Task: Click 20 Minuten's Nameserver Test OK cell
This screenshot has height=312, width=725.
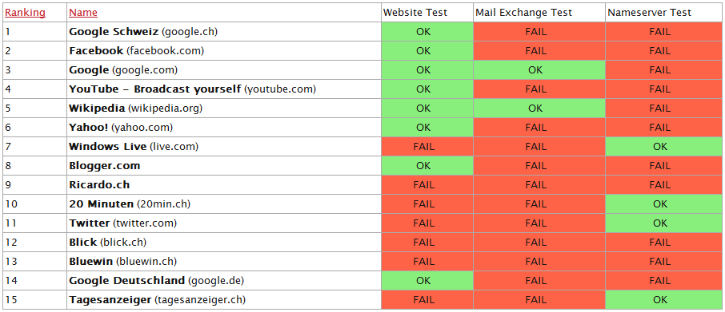Action: point(663,203)
